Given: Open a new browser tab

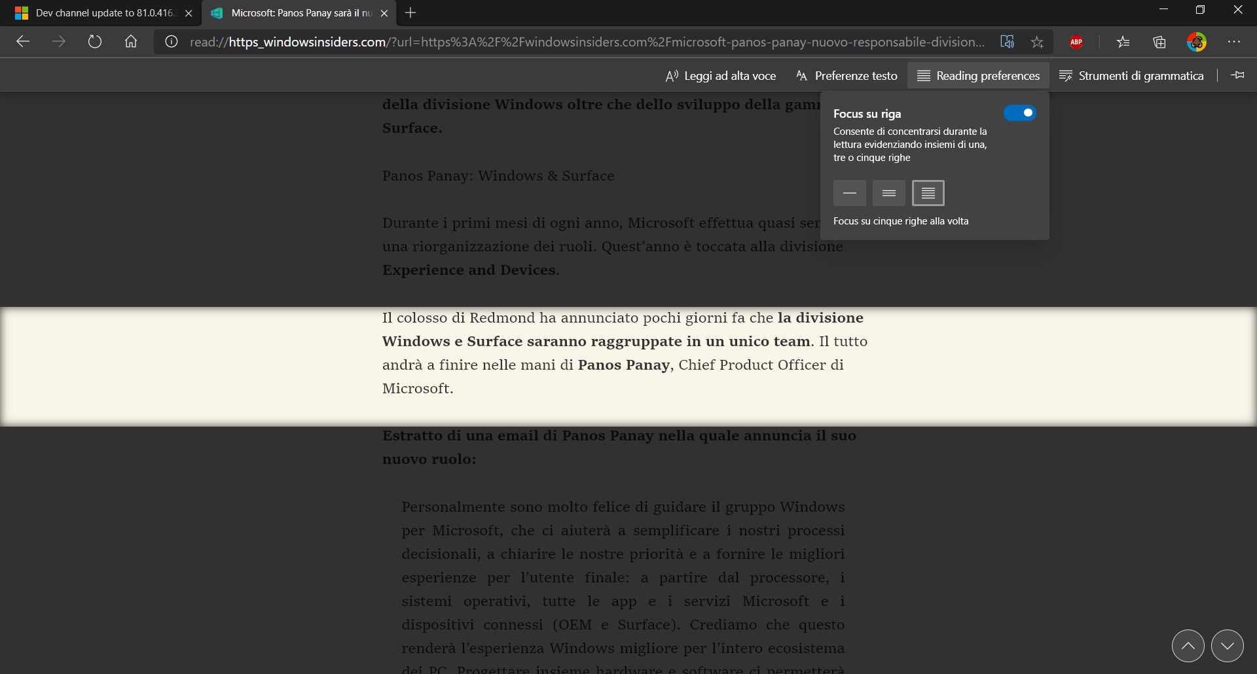Looking at the screenshot, I should point(410,13).
